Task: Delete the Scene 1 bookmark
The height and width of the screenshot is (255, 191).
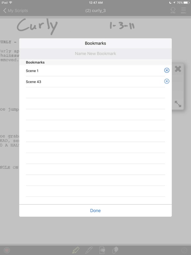Action: [167, 70]
